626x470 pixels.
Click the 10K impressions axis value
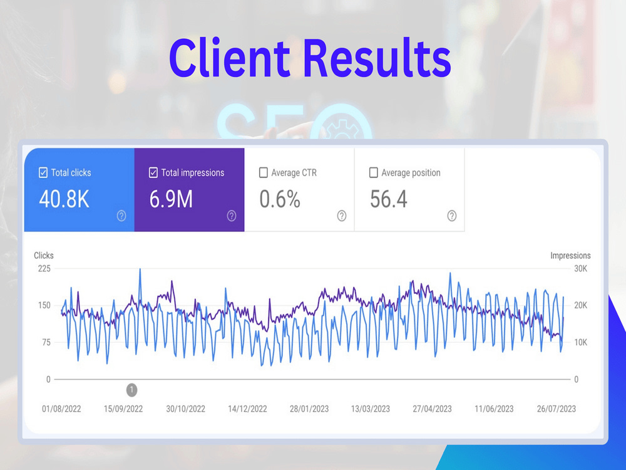pos(581,343)
